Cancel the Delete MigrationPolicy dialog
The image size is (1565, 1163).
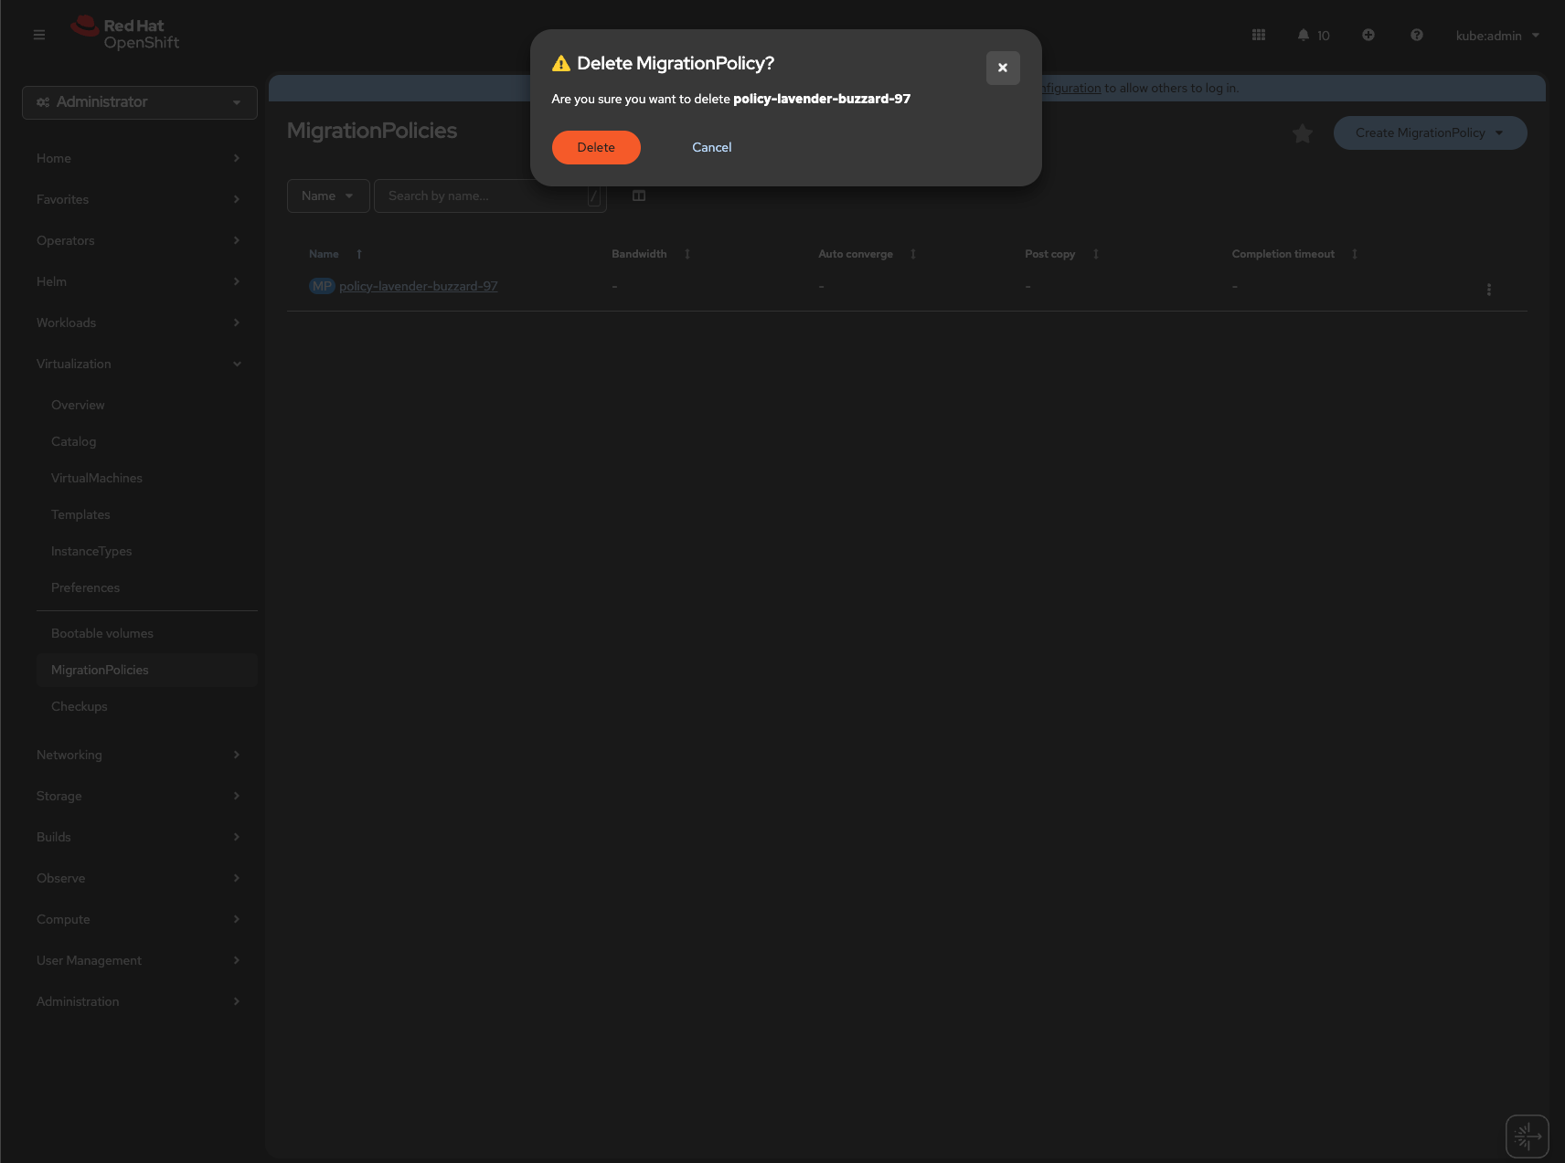711,147
